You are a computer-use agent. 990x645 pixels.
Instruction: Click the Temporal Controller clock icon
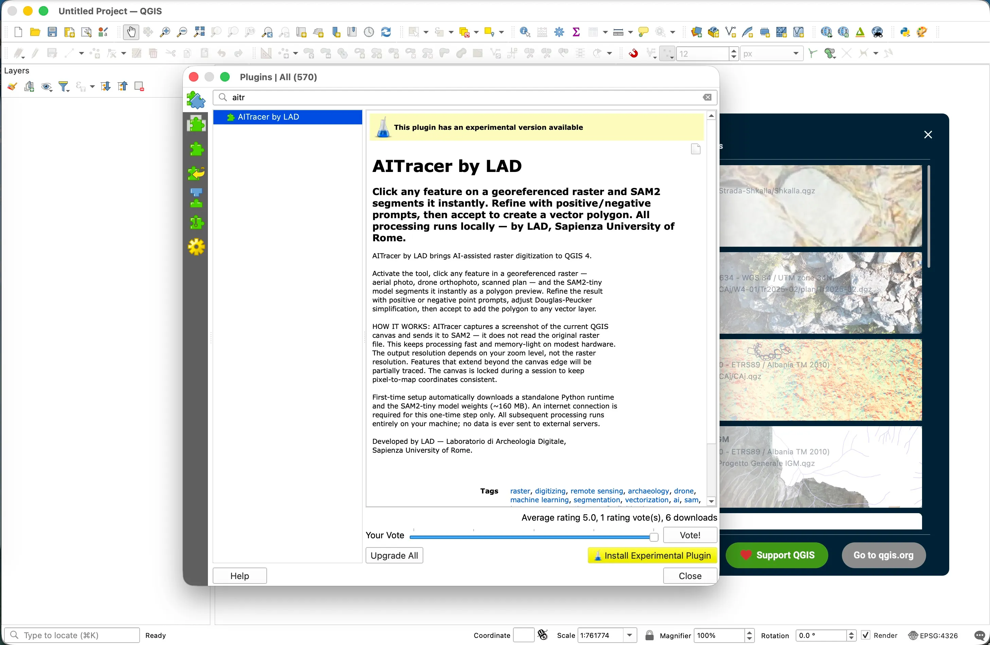pos(369,32)
